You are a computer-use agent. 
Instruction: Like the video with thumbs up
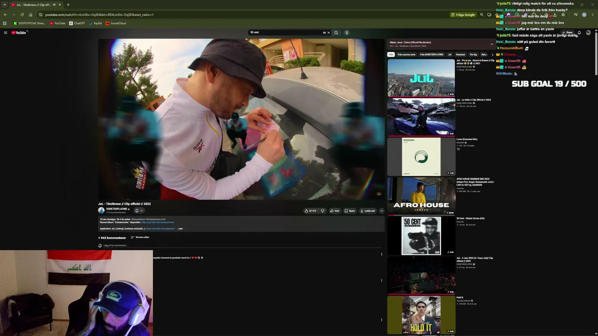(310, 211)
